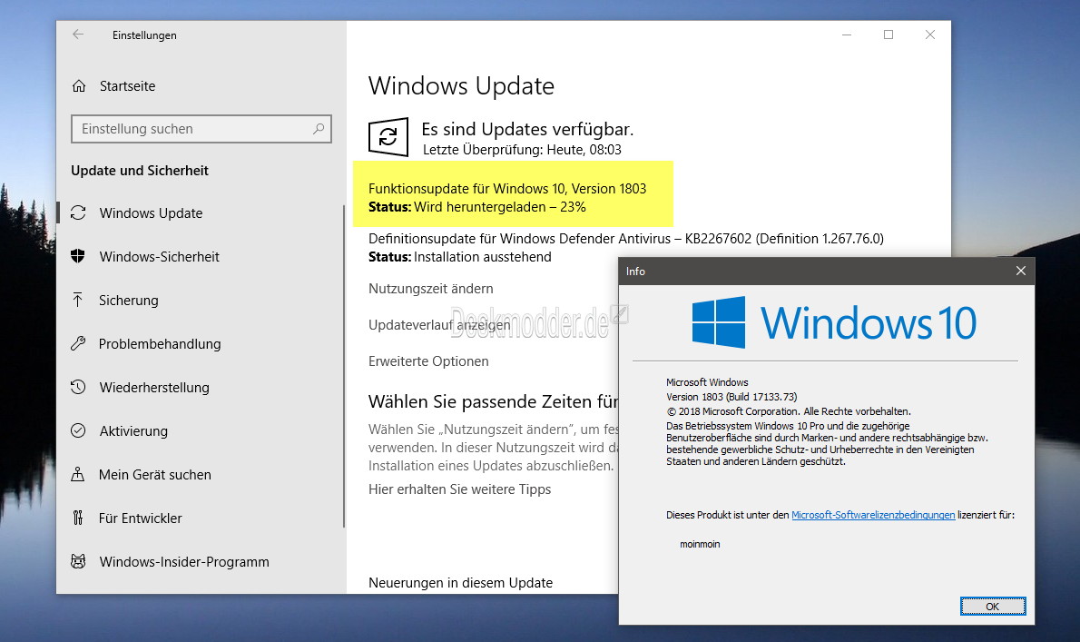Screen dimensions: 1080x642
Task: Click the search magnifier icon
Action: [x=319, y=129]
